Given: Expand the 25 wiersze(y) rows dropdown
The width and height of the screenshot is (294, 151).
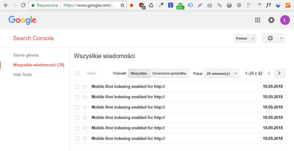Looking at the screenshot, I should pyautogui.click(x=221, y=74).
